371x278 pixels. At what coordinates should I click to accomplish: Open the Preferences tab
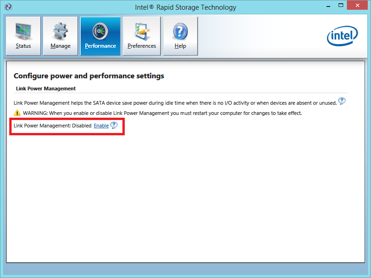tap(142, 36)
